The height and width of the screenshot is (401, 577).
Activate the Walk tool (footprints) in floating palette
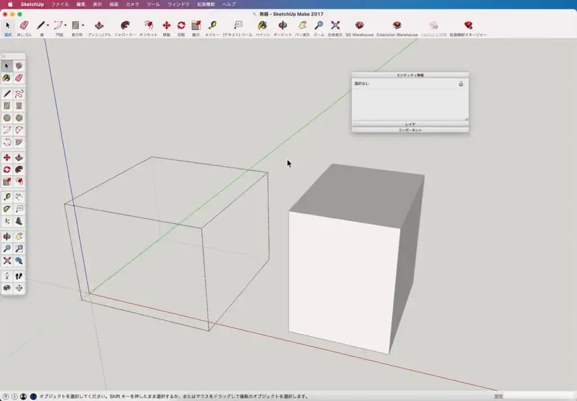19,276
